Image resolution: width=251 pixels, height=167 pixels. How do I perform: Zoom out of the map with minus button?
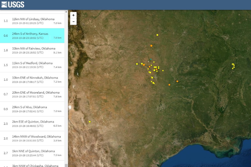73,21
